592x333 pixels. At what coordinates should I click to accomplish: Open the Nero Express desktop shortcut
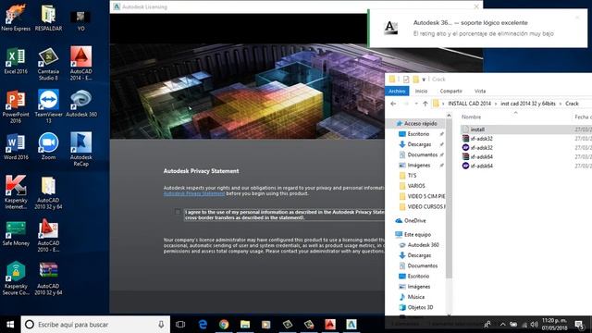(16, 17)
